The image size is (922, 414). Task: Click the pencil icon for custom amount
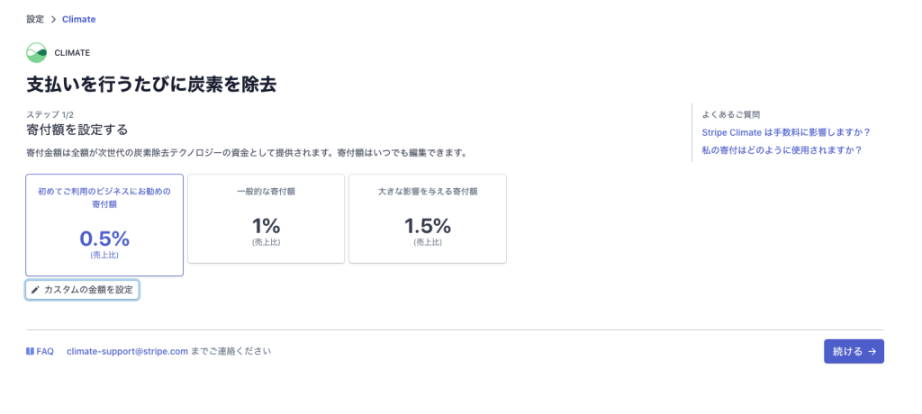[35, 290]
